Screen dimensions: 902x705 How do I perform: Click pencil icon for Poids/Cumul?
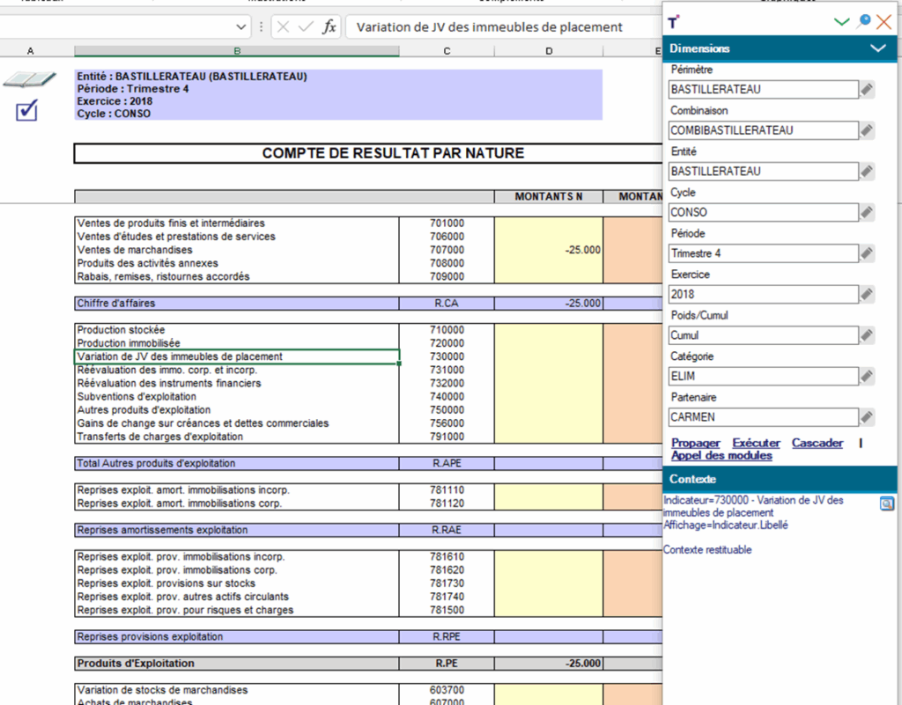[x=867, y=335]
